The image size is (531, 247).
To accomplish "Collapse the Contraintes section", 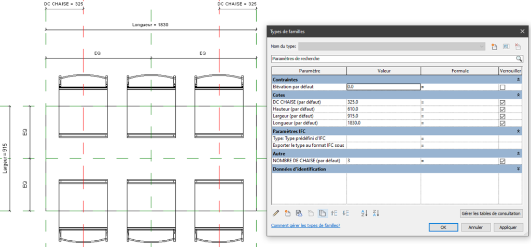I will pyautogui.click(x=519, y=80).
